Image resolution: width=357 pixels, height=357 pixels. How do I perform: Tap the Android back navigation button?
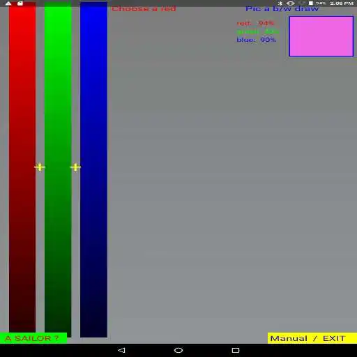[x=121, y=350]
